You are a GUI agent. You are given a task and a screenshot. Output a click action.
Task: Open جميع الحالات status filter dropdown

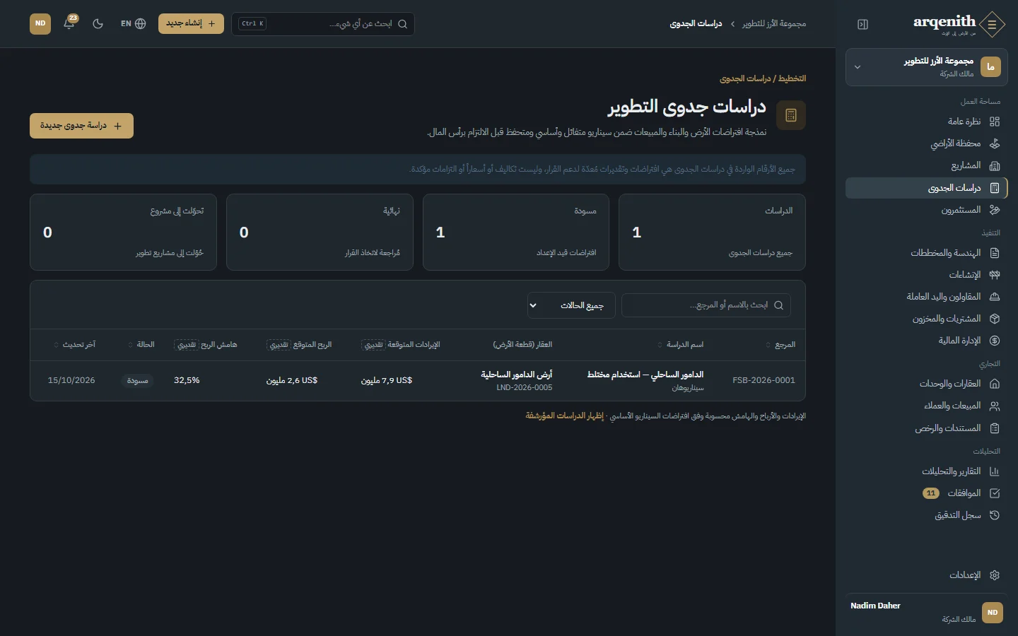click(x=571, y=305)
